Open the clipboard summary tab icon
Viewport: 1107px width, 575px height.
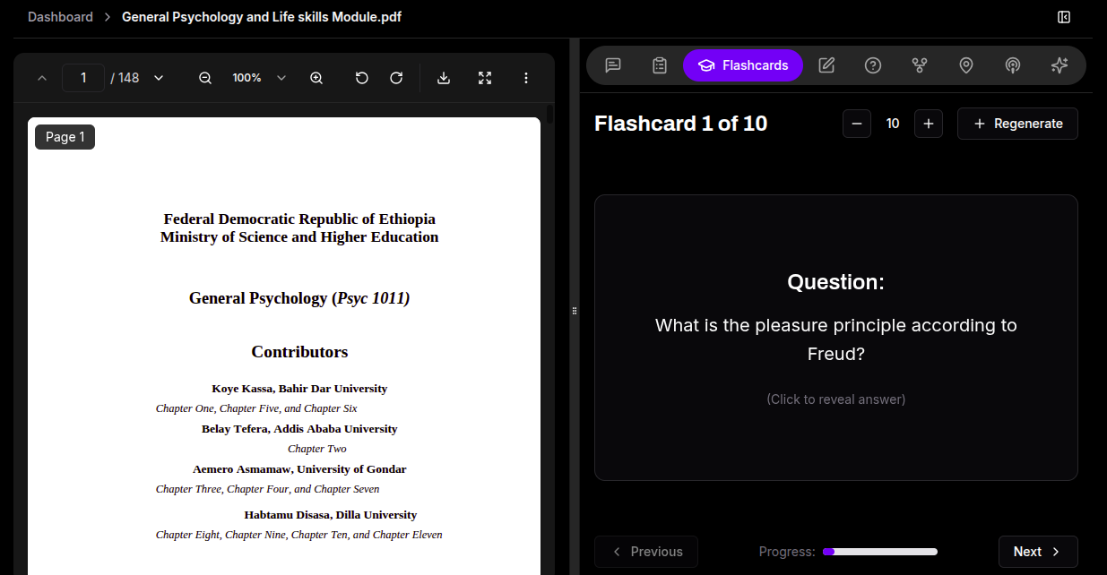pos(660,65)
